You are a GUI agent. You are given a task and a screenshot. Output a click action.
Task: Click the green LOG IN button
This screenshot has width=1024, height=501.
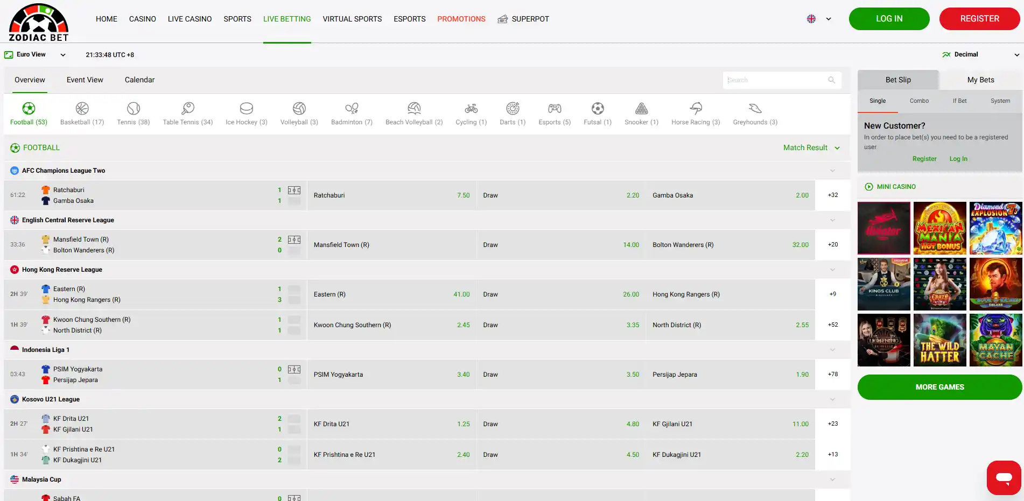coord(889,19)
